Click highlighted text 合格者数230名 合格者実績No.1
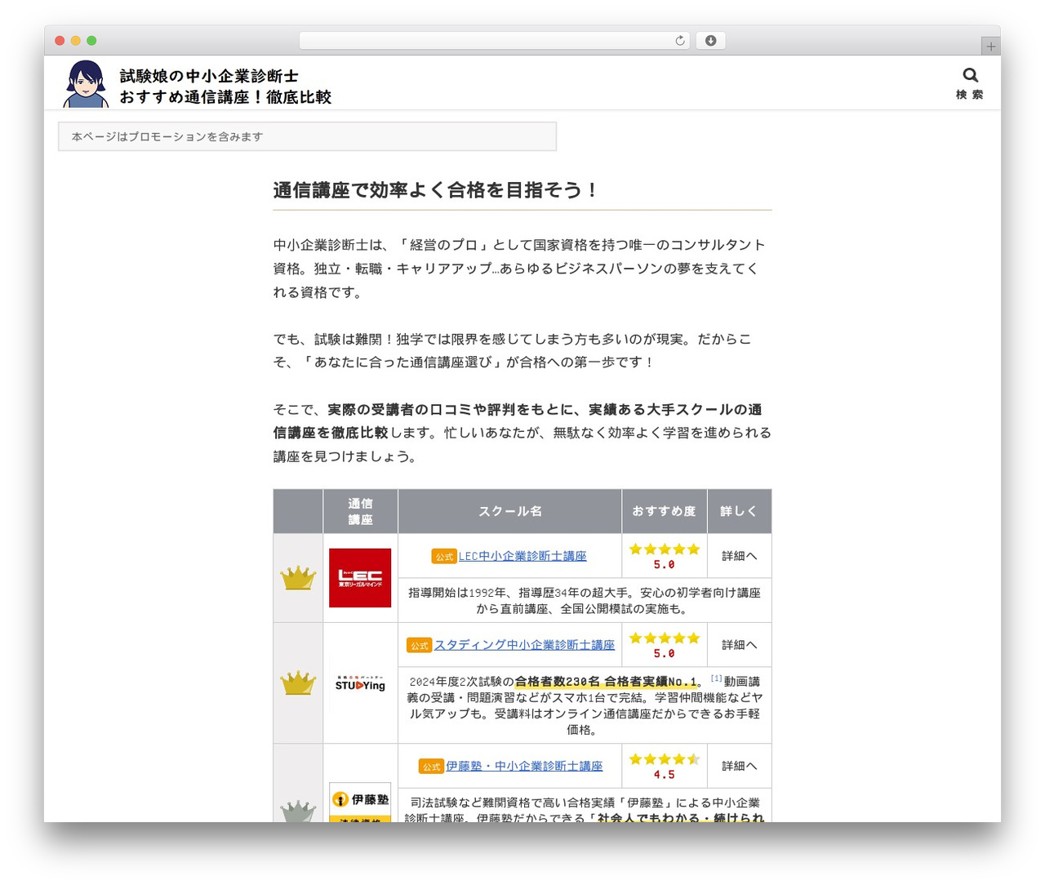 click(x=606, y=682)
